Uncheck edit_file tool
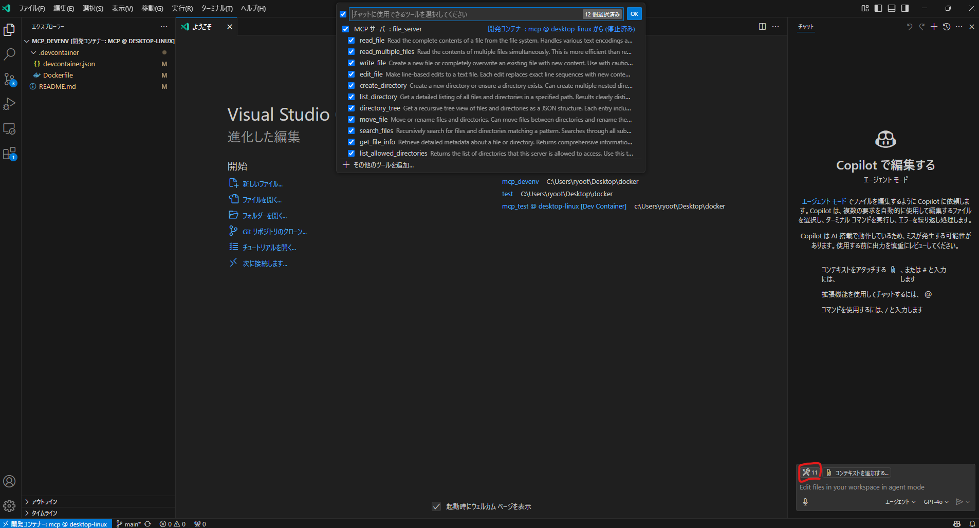Screen dimensions: 979x528 (351, 74)
